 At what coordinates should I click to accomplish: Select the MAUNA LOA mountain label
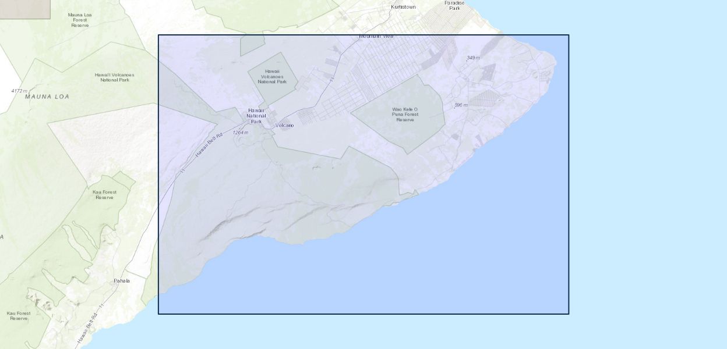pyautogui.click(x=47, y=97)
